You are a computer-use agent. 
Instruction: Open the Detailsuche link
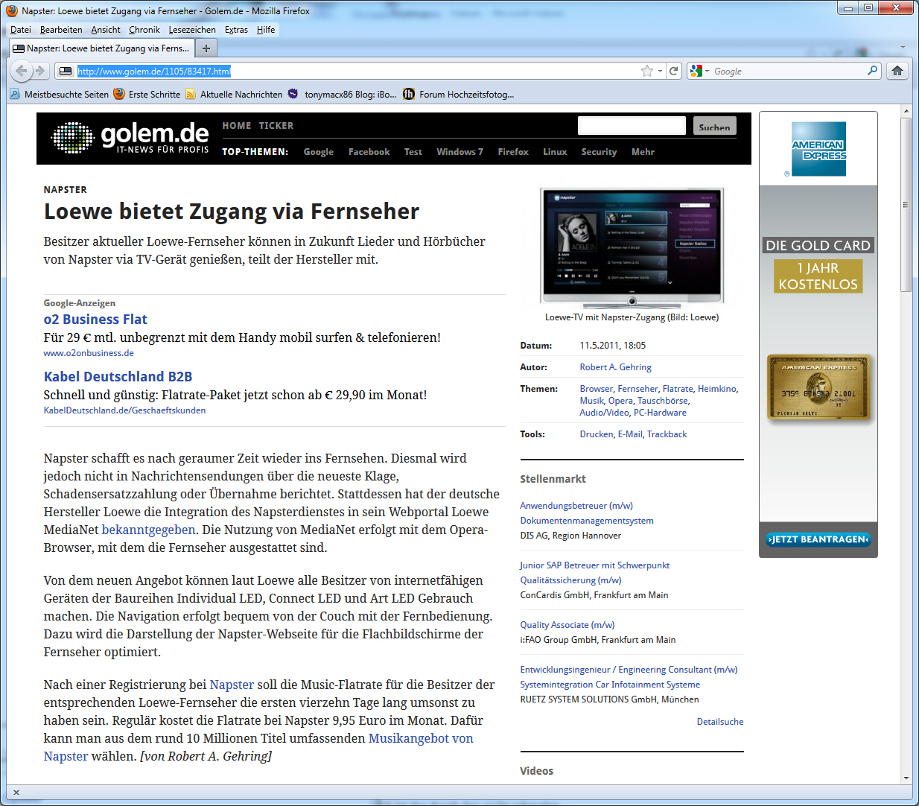point(720,721)
